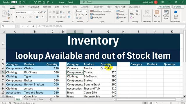Click in the Search box

tap(105, 2)
